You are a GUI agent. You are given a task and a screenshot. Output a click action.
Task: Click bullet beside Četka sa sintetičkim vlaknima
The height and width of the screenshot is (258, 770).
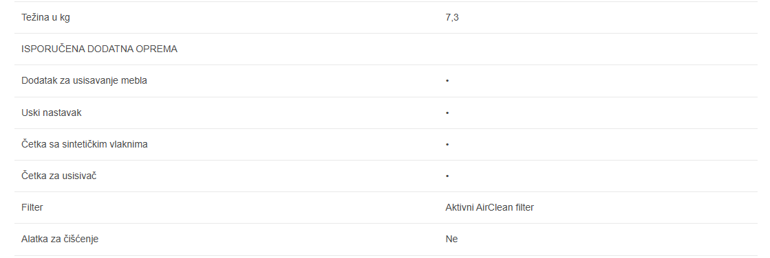tap(447, 144)
